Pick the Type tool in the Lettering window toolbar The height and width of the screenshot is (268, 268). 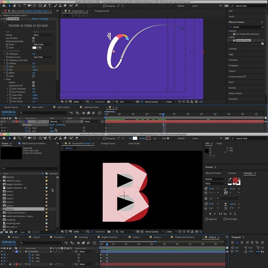click(50, 6)
